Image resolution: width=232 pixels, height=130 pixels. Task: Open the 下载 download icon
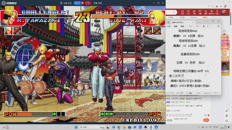194,12
